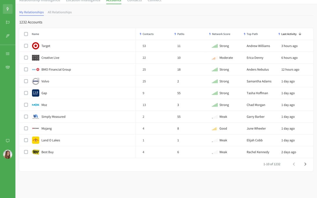
Task: Click Mojang's Good signal bars icon
Action: point(215,128)
